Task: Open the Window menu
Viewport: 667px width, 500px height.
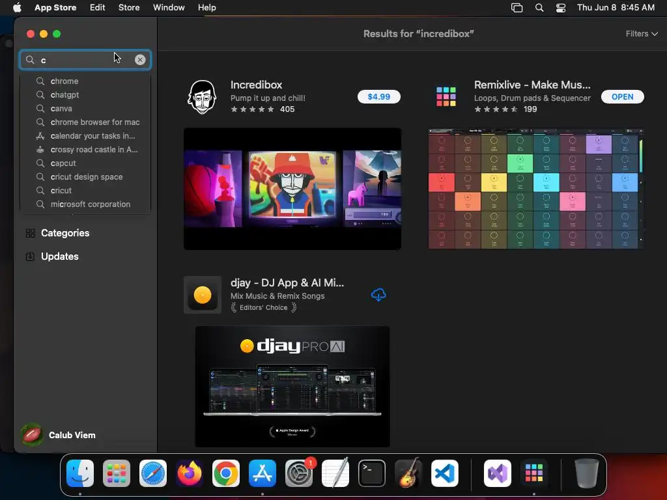Action: (x=169, y=7)
